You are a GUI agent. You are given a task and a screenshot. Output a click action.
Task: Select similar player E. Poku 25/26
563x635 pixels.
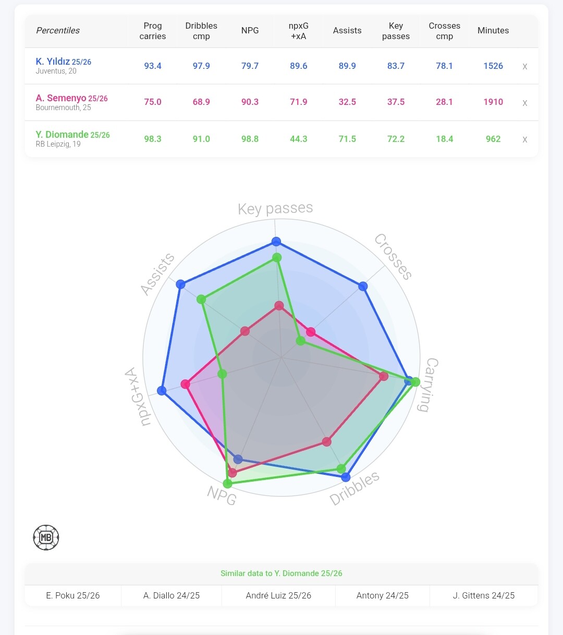(x=73, y=595)
